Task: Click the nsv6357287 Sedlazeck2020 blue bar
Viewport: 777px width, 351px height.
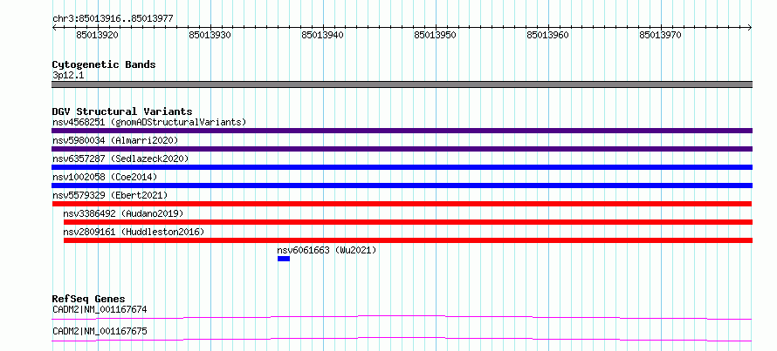Action: tap(402, 167)
